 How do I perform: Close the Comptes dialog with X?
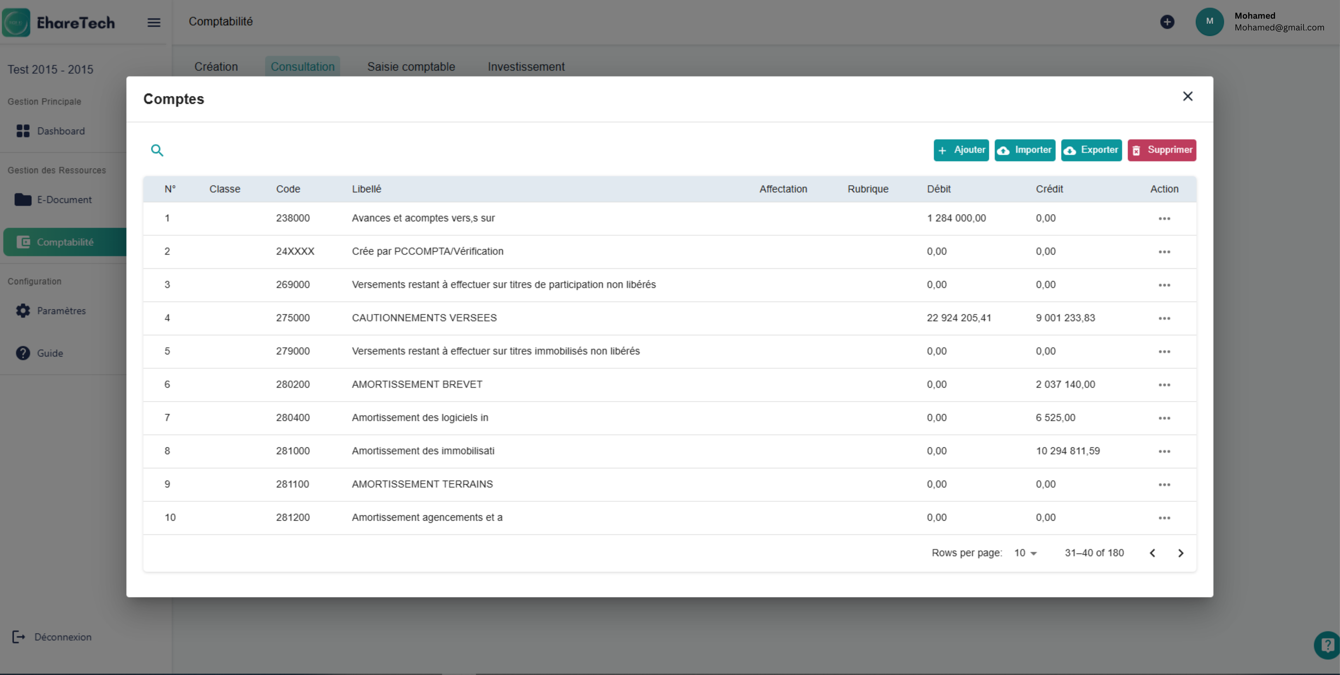[x=1187, y=96]
